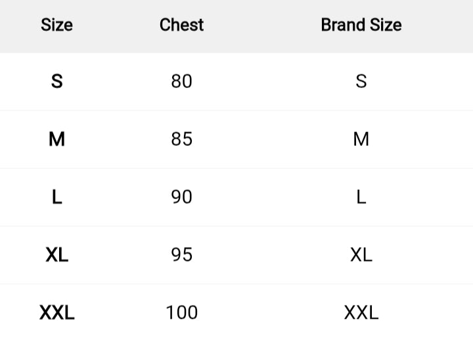Click the Size column header
The height and width of the screenshot is (339, 473).
pyautogui.click(x=56, y=25)
